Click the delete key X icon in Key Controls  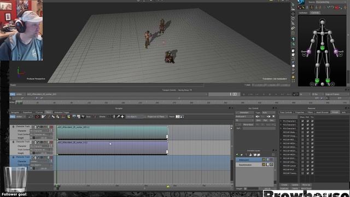coord(273,117)
